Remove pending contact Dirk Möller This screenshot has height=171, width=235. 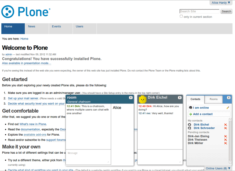tap(226, 143)
